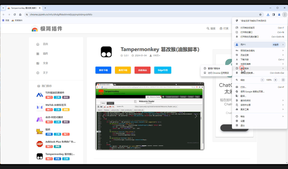Go to the browser home page

[x=20, y=15]
